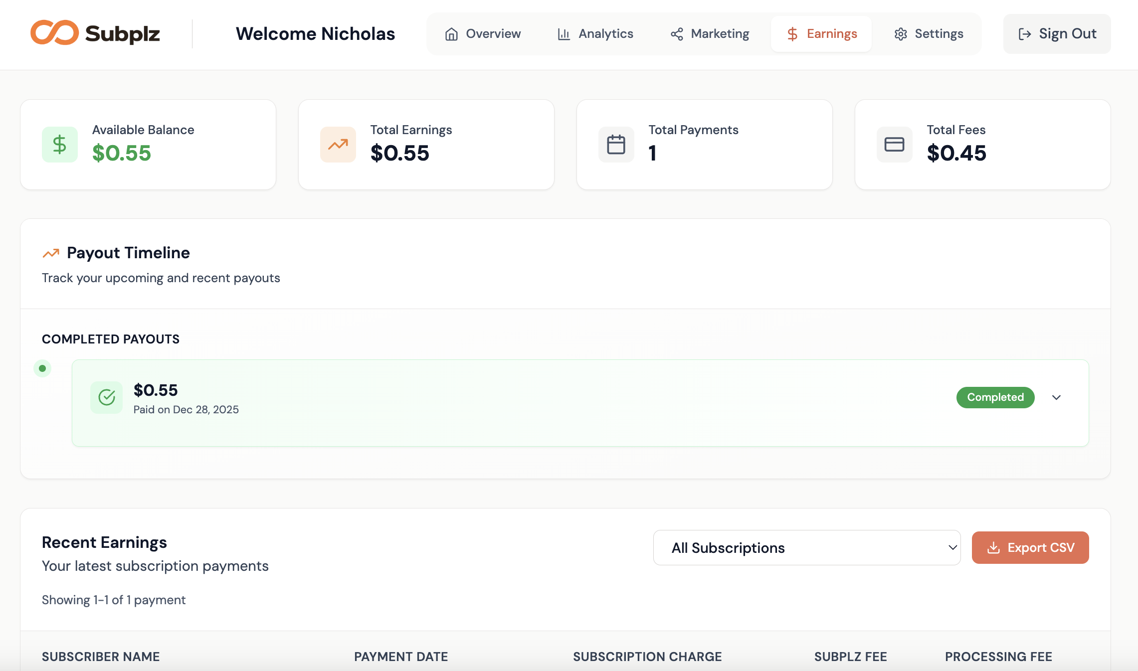Click the Export CSV button
Image resolution: width=1138 pixels, height=671 pixels.
click(x=1030, y=547)
